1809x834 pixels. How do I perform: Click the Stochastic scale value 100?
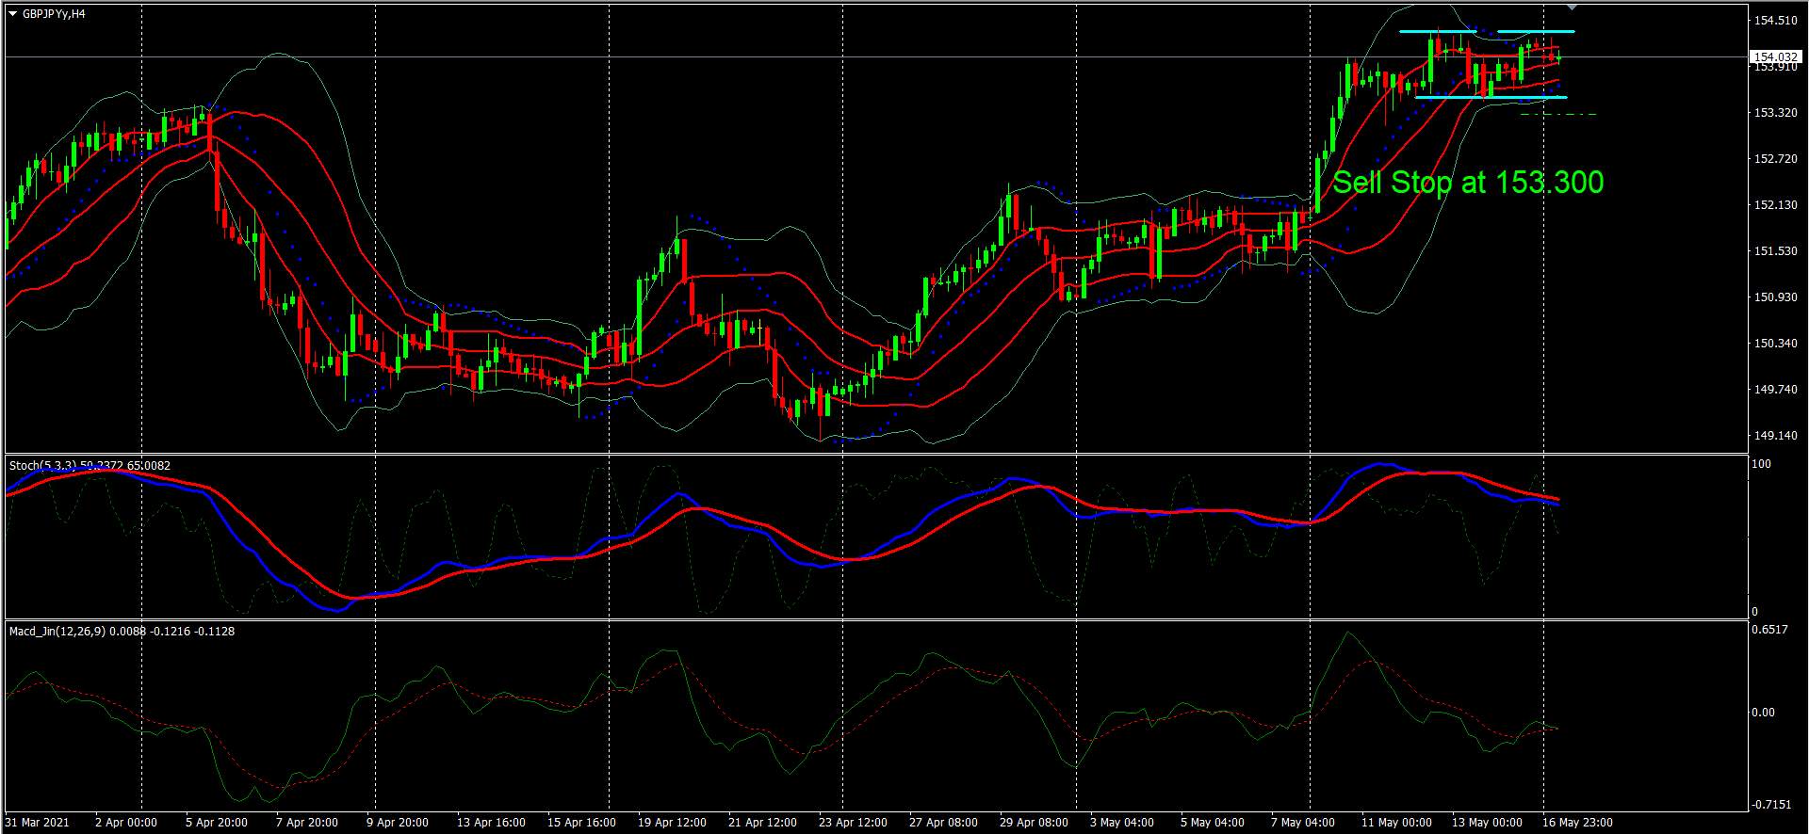(1761, 464)
